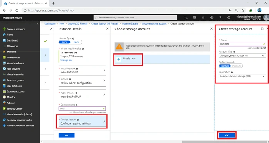Click OK in the Instance Details blade
The width and height of the screenshot is (269, 143).
pos(67,135)
